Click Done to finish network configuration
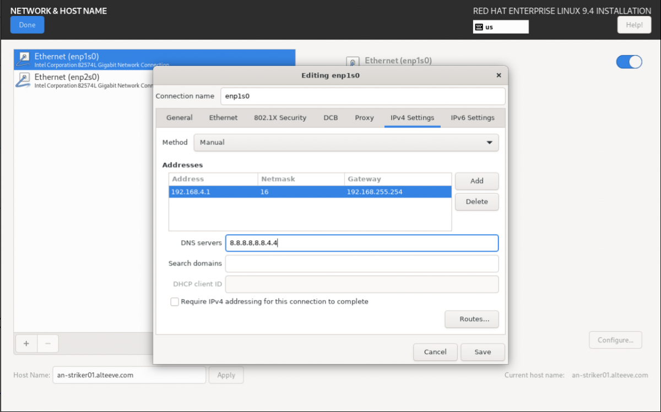 click(27, 25)
